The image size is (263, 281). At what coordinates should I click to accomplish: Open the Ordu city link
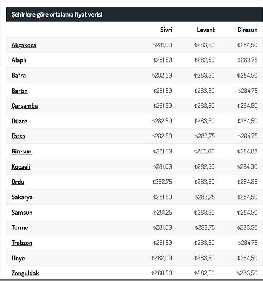[18, 182]
